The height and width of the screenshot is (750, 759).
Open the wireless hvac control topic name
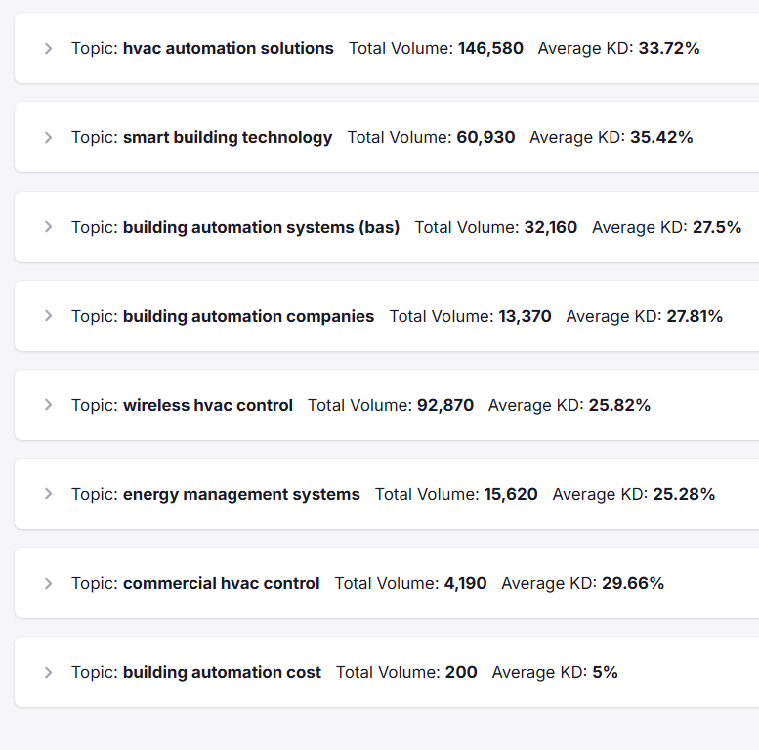click(207, 405)
